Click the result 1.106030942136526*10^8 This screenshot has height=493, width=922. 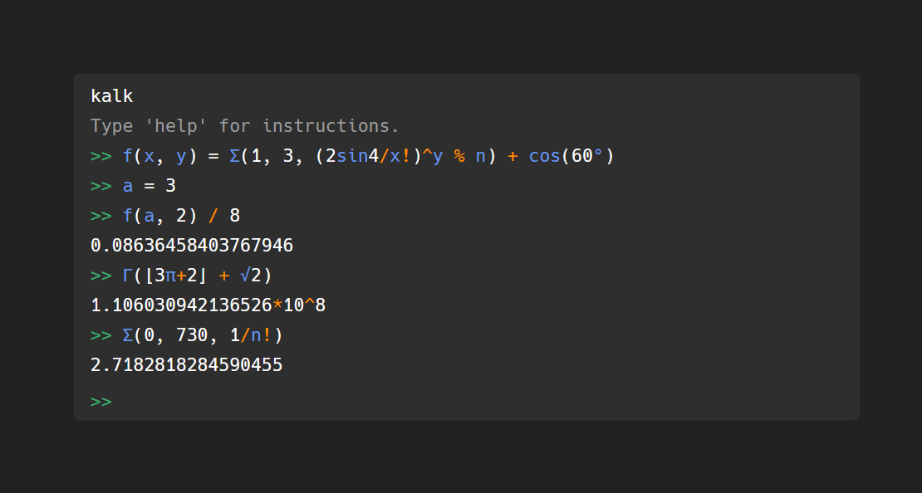click(x=208, y=305)
